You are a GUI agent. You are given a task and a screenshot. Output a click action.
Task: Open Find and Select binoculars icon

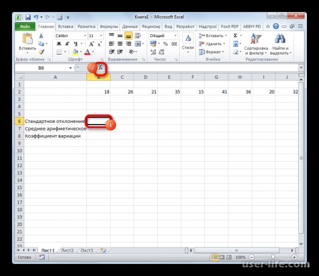pos(280,38)
